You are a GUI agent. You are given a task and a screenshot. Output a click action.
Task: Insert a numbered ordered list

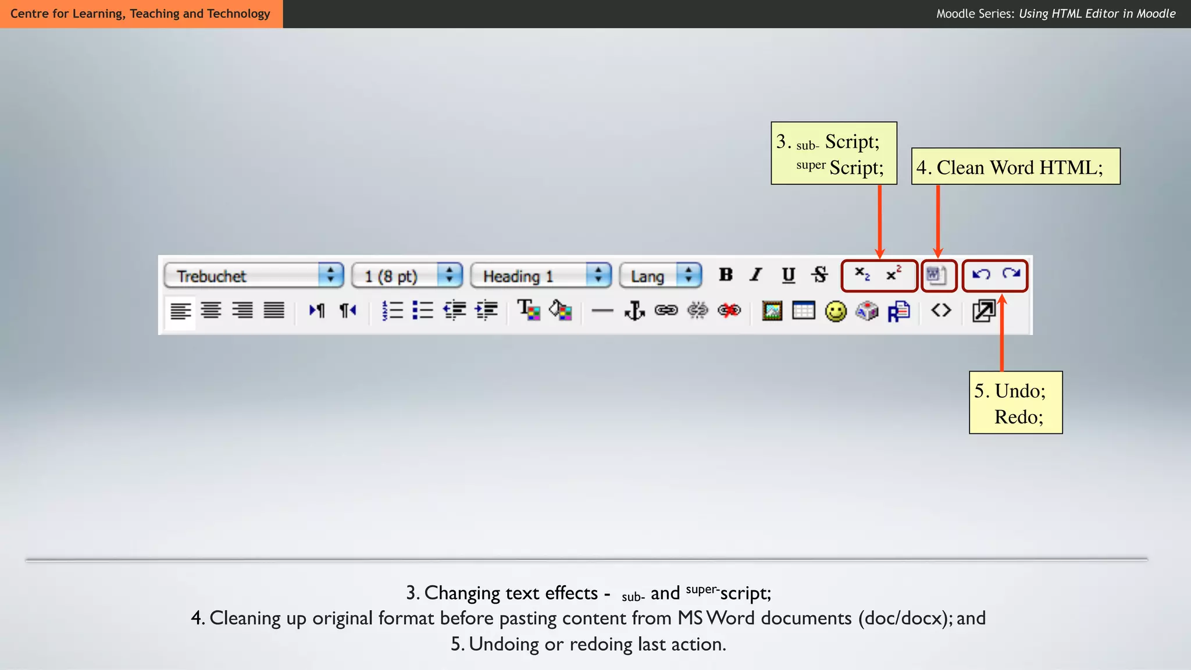click(x=393, y=311)
